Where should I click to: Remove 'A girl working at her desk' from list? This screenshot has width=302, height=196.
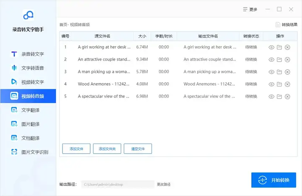click(287, 47)
